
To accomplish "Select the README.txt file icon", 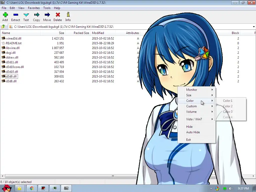I will pyautogui.click(x=3, y=43).
